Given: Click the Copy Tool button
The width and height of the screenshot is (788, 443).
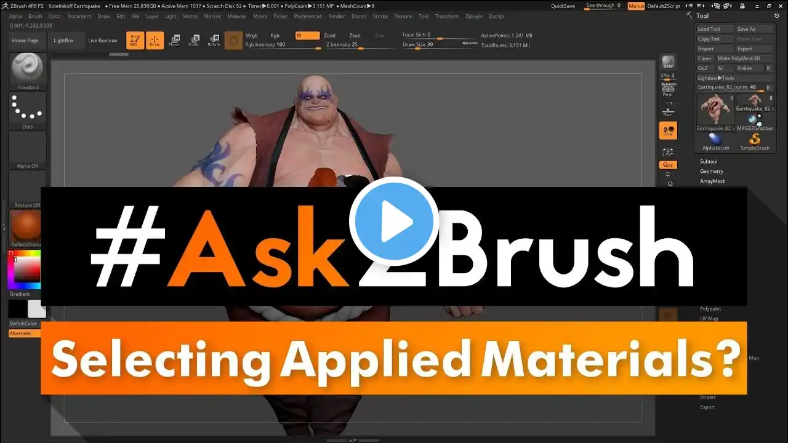Looking at the screenshot, I should (x=715, y=39).
